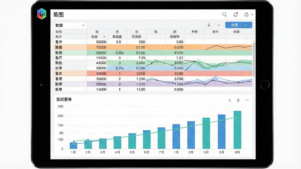
Task: Click the 0.000 value in the orange row
Action: (178, 47)
